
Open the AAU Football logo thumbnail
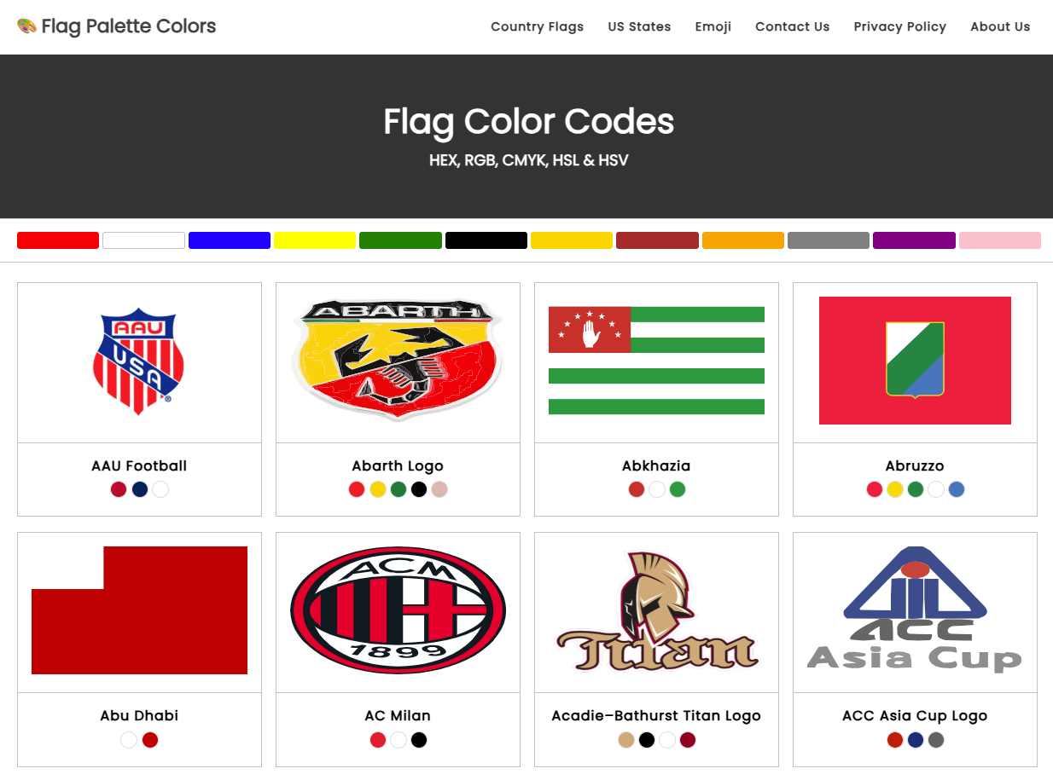[139, 361]
